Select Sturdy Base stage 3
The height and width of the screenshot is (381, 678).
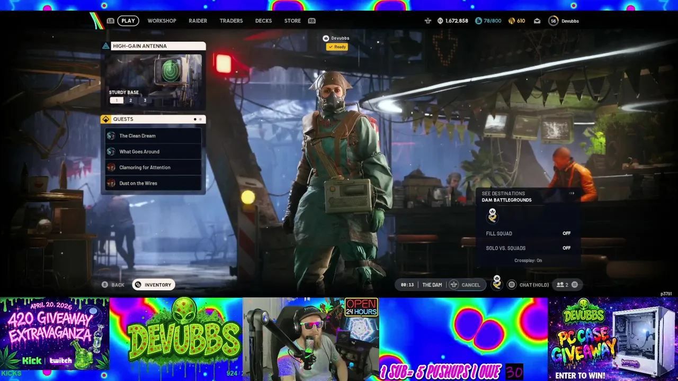[145, 100]
